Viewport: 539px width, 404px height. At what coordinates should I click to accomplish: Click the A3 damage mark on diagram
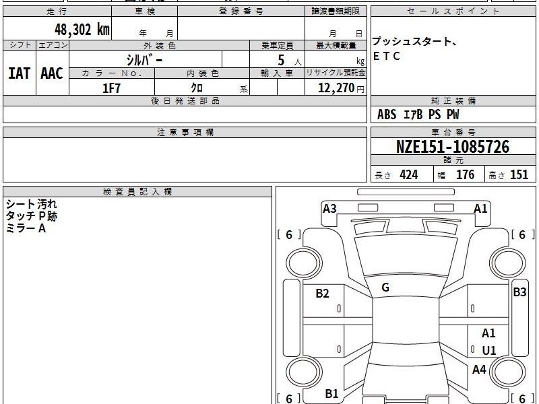pyautogui.click(x=329, y=209)
